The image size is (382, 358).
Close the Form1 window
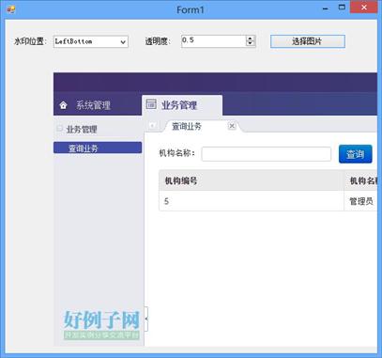click(363, 8)
